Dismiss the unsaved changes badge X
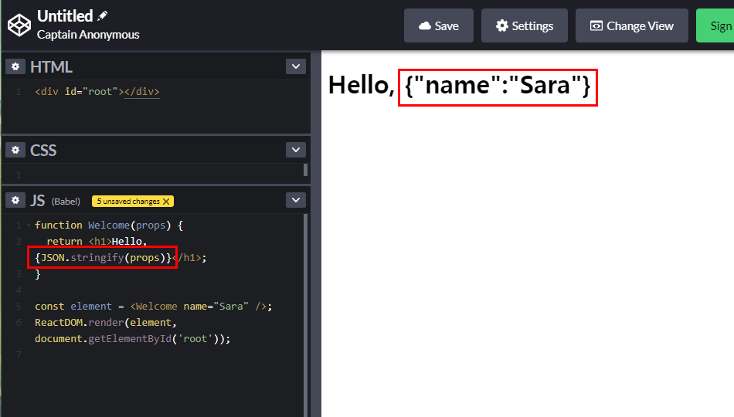This screenshot has width=734, height=417. [x=166, y=202]
